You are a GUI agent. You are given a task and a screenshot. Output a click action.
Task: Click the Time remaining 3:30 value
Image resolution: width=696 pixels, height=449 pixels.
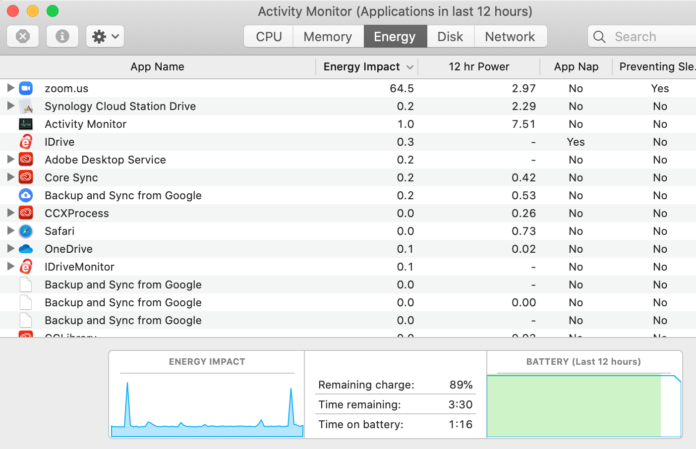click(x=461, y=405)
